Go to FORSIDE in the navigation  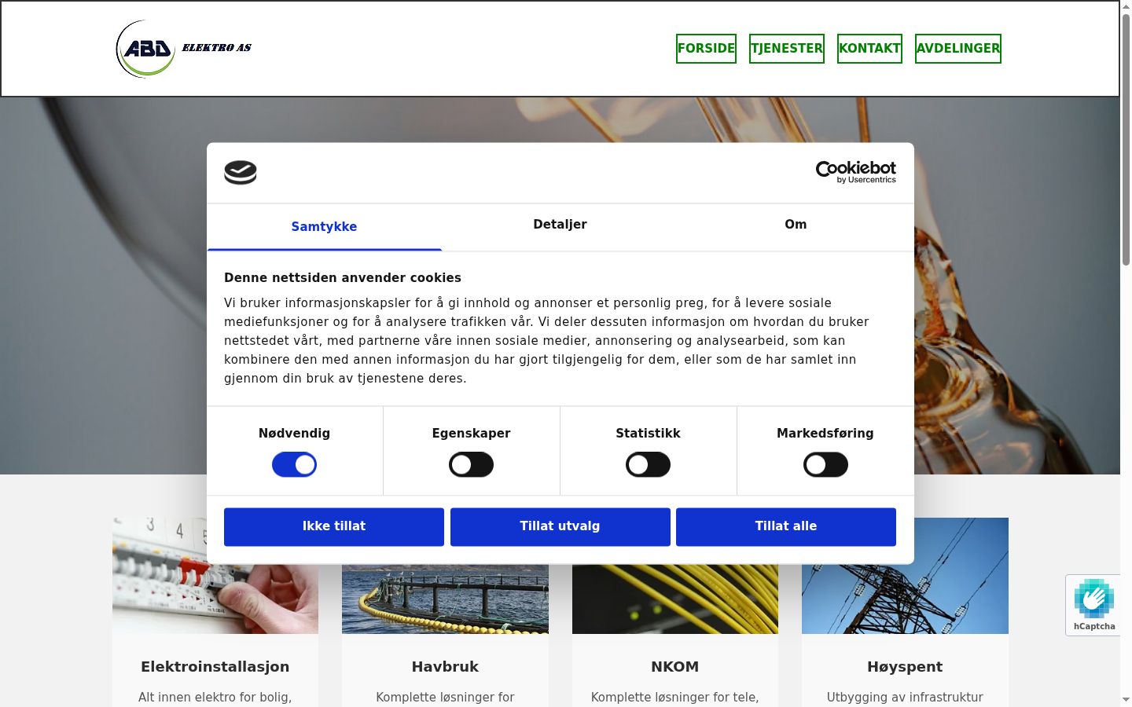706,49
